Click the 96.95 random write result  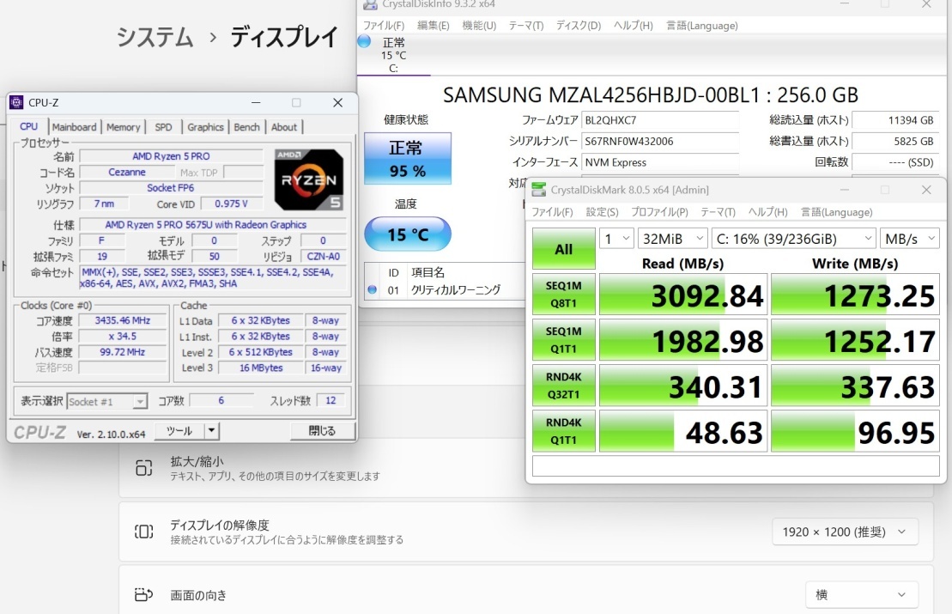855,431
